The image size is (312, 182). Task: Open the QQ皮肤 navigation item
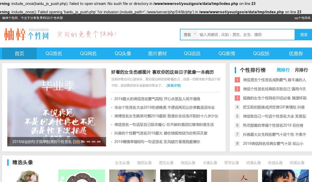pyautogui.click(x=261, y=54)
